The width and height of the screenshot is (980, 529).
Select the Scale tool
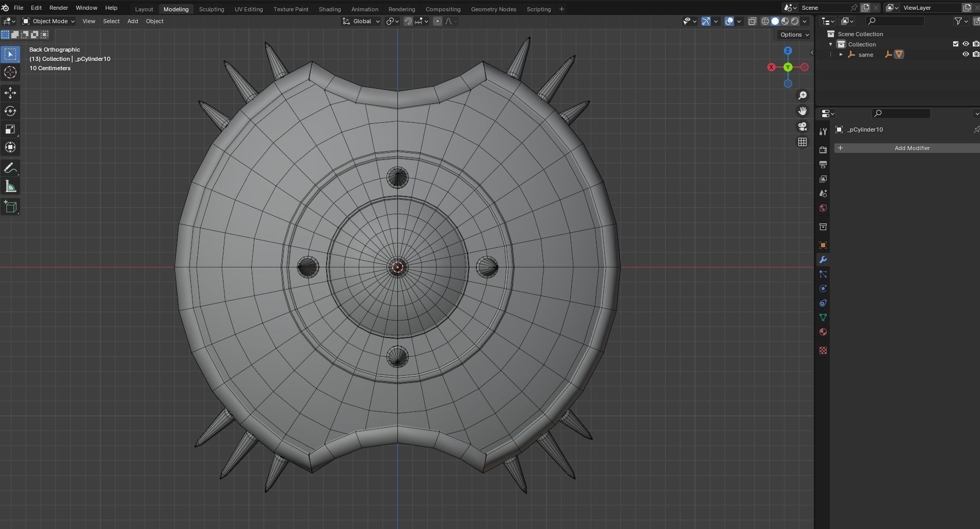pyautogui.click(x=10, y=129)
